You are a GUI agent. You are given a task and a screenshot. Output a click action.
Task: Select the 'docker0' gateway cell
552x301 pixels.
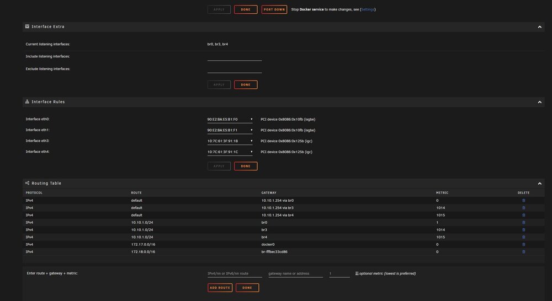point(268,244)
